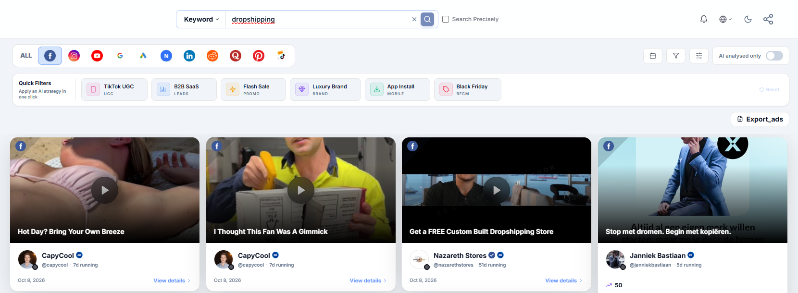Open the funnel filter options
The height and width of the screenshot is (293, 798).
[676, 56]
